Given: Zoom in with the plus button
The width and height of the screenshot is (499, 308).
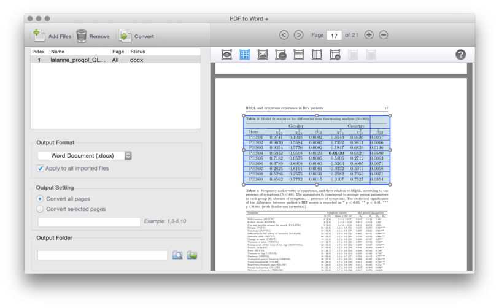Looking at the screenshot, I should tap(369, 35).
